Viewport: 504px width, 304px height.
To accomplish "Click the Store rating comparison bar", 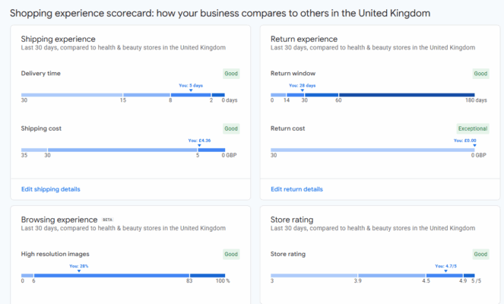I will (x=372, y=276).
